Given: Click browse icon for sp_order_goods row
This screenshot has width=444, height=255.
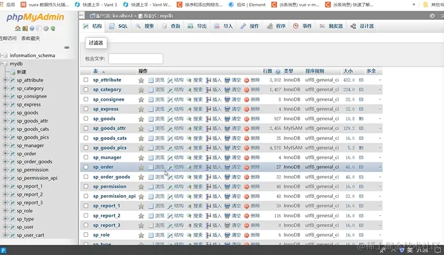Looking at the screenshot, I should coord(151,177).
